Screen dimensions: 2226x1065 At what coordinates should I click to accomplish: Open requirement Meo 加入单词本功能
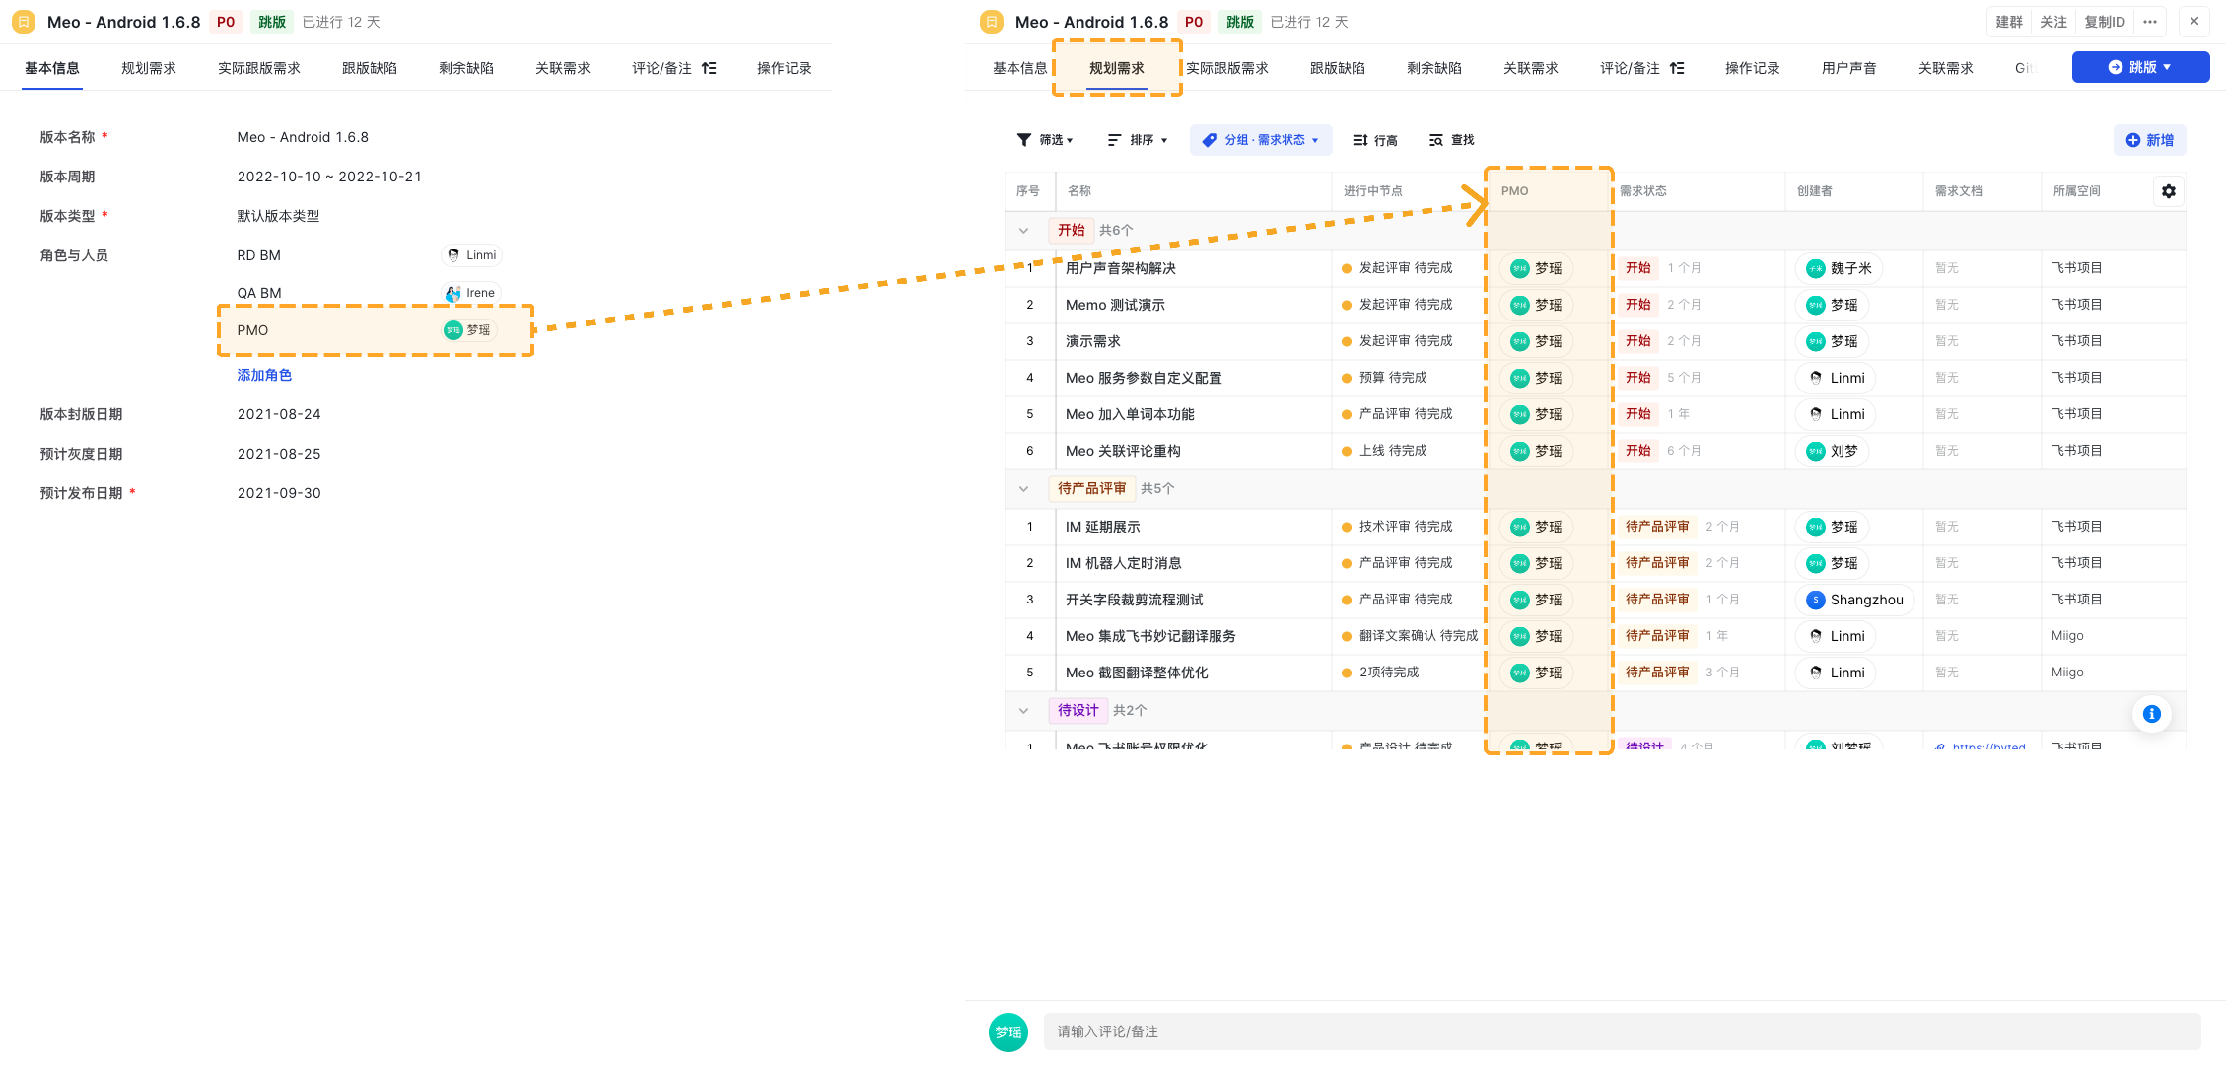click(1129, 415)
